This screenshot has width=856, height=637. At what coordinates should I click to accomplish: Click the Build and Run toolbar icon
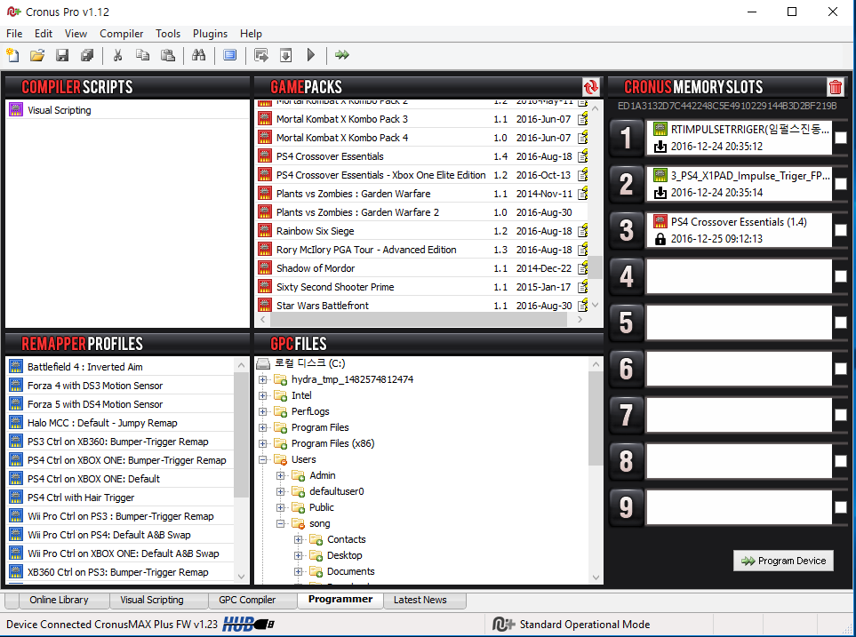[x=261, y=55]
